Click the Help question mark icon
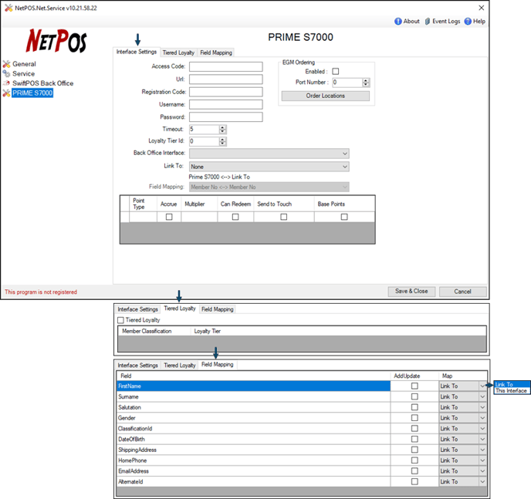This screenshot has height=499, width=531. (x=468, y=22)
